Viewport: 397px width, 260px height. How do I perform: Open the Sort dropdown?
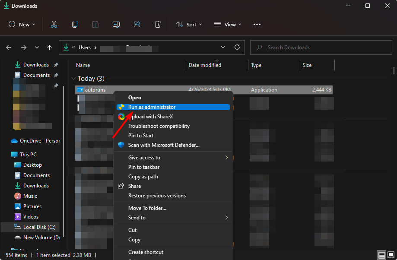click(x=189, y=25)
